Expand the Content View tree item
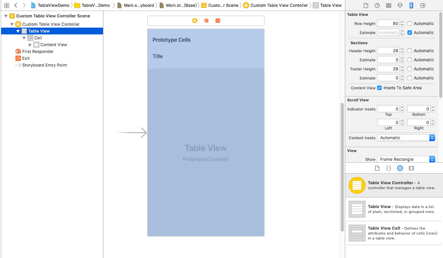This screenshot has width=443, height=258. coord(30,45)
